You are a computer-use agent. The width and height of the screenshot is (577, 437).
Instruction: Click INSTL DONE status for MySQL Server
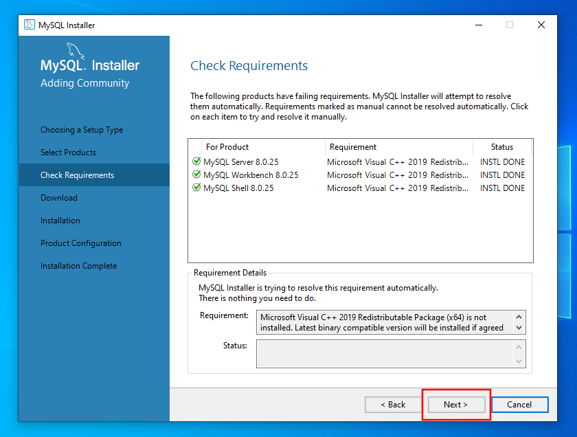click(502, 162)
